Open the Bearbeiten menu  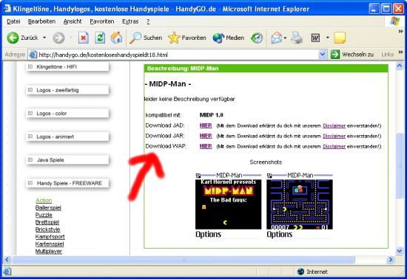[41, 21]
